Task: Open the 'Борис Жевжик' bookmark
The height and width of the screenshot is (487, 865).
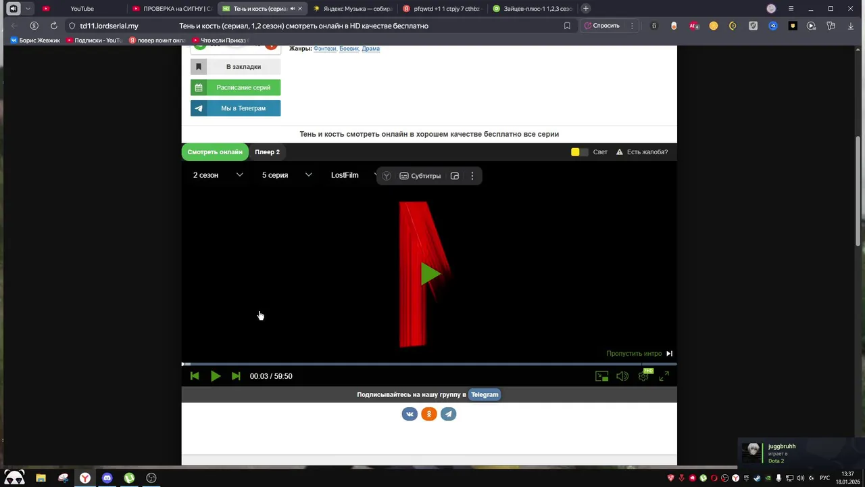Action: pos(35,41)
